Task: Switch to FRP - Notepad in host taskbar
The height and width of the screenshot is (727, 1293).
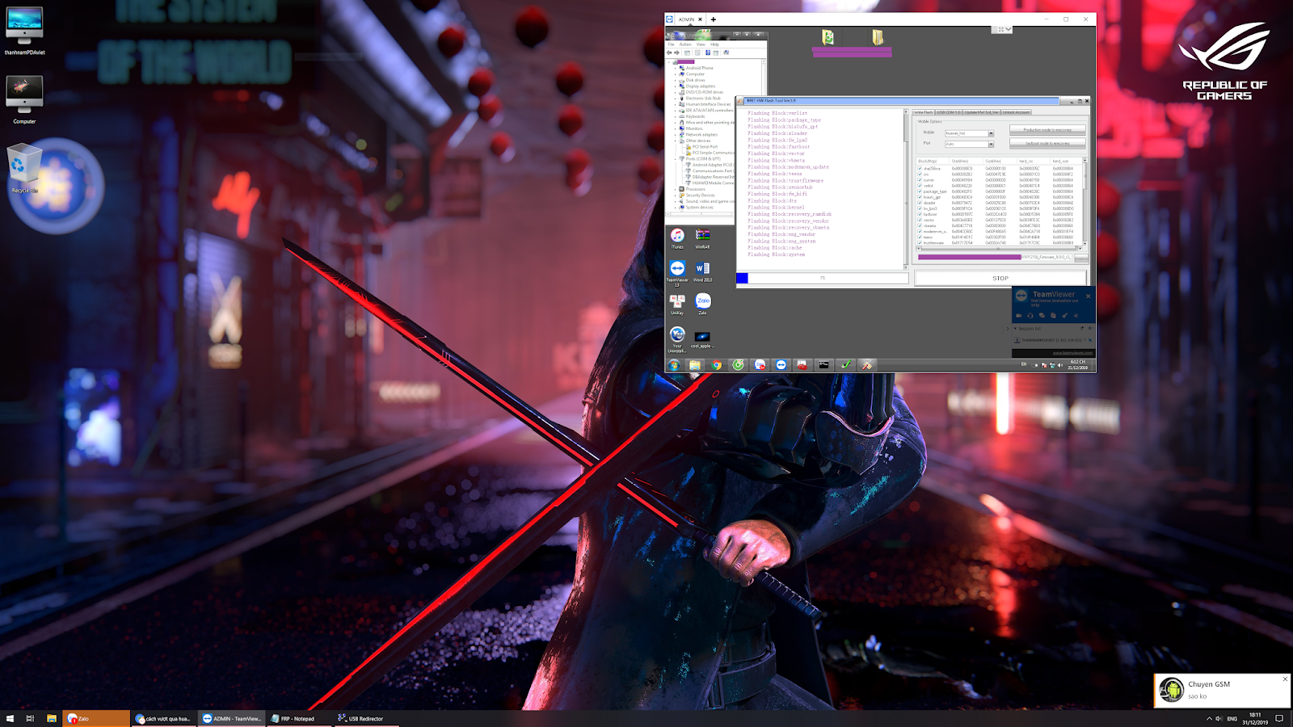Action: (x=300, y=718)
